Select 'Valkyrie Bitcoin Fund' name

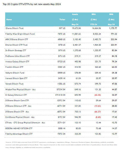click(x=15, y=73)
